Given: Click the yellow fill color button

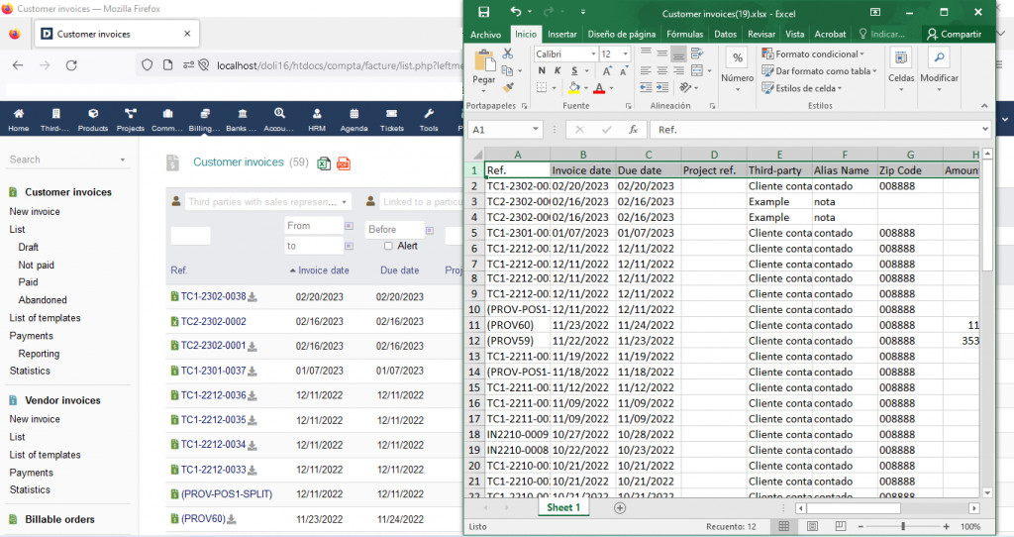Looking at the screenshot, I should [574, 88].
